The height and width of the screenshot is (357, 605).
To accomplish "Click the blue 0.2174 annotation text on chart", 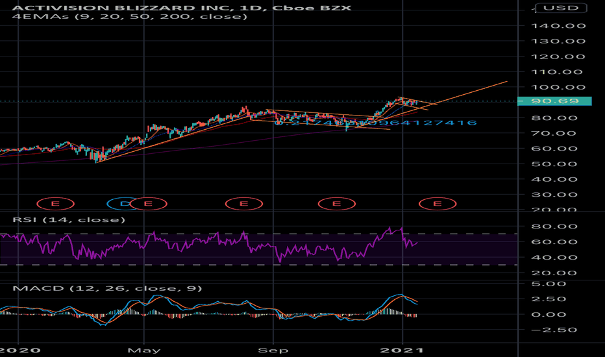I will click(375, 123).
